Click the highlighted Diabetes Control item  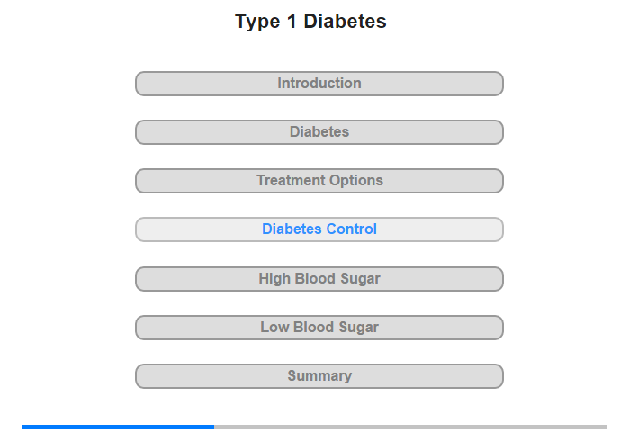(x=319, y=229)
